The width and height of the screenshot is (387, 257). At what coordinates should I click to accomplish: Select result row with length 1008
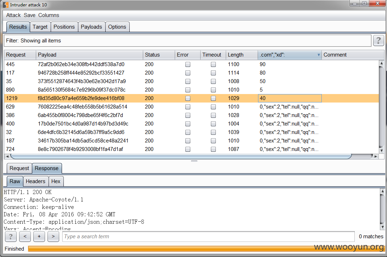point(191,81)
